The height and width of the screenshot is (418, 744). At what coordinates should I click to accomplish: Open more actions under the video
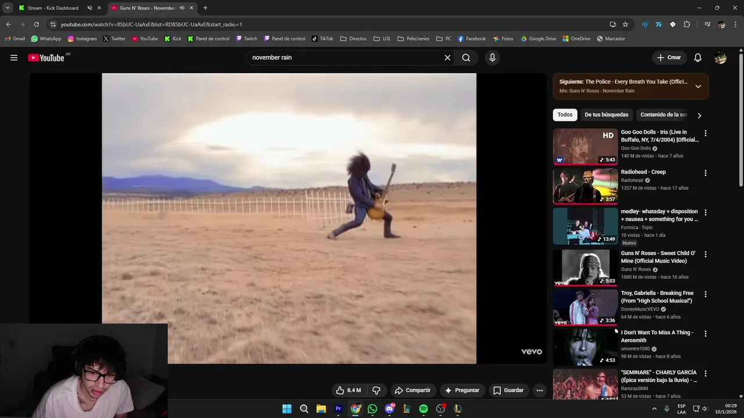click(539, 390)
